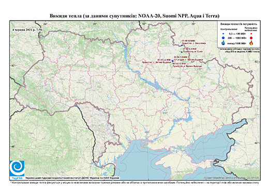Open the OpenStreetMap contributors attribution link
Image resolution: width=269 pixels, height=190 pixels.
[x=232, y=178]
